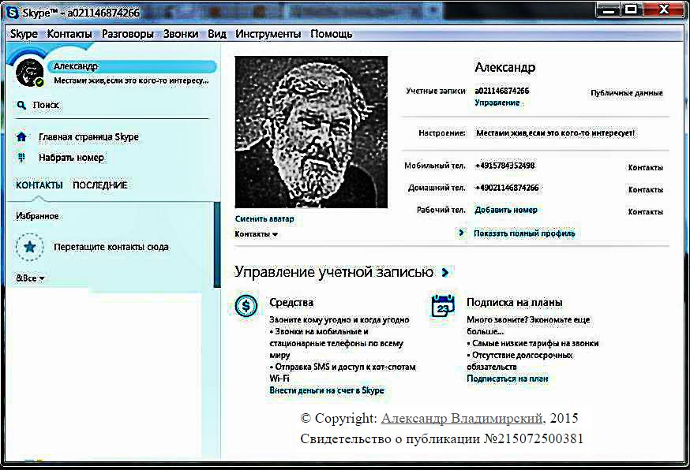Click the Управление учетной записью heading
The width and height of the screenshot is (690, 470).
point(334,272)
